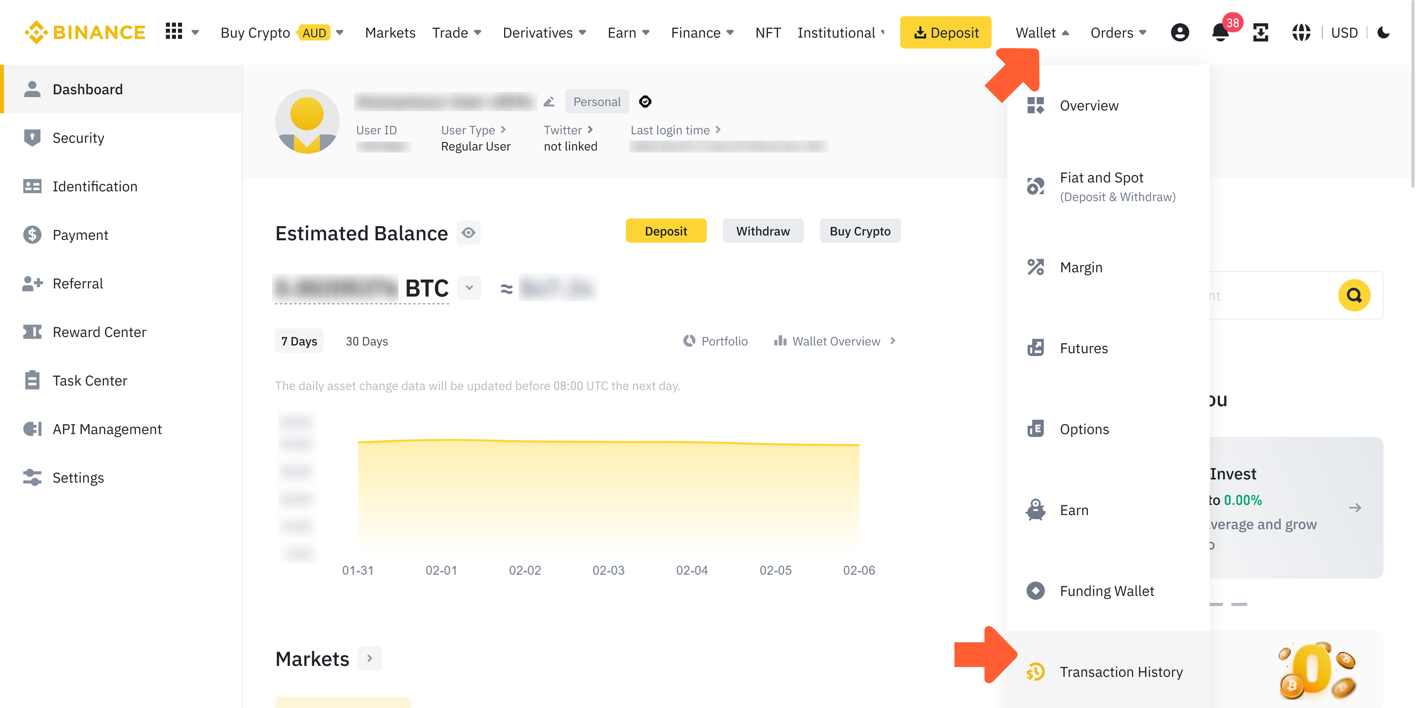Click the user profile account icon
The height and width of the screenshot is (708, 1416).
click(1180, 33)
